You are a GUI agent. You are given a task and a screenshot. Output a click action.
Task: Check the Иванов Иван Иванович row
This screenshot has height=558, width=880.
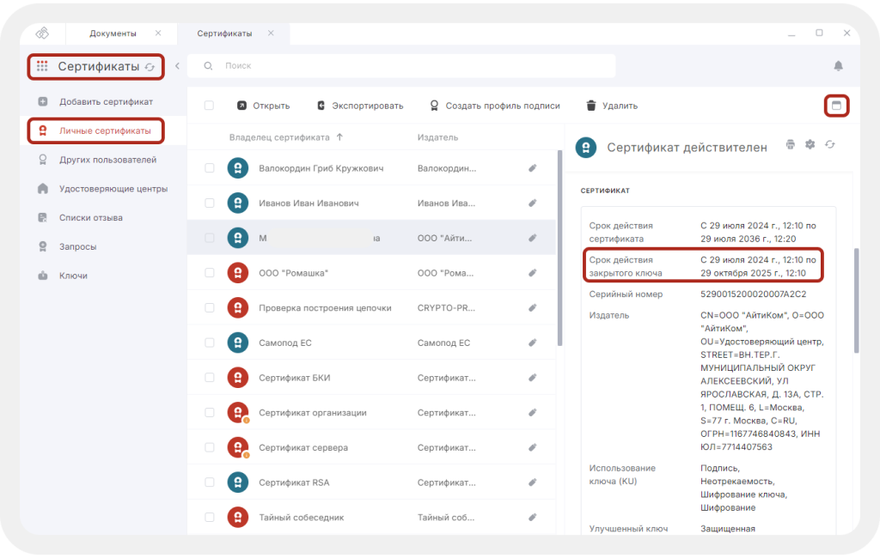[210, 203]
